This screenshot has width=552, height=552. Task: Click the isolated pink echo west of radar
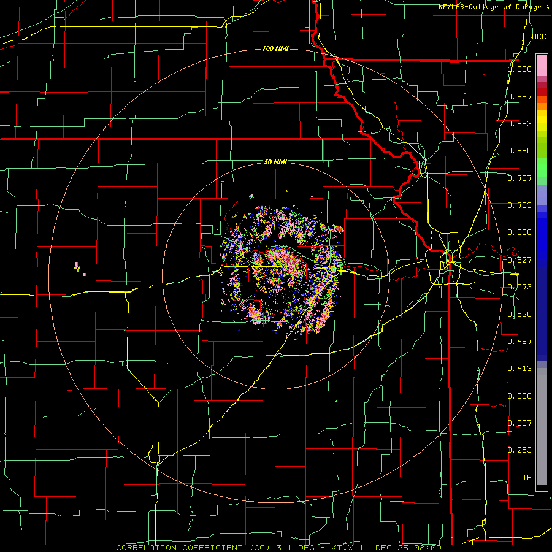pyautogui.click(x=78, y=267)
